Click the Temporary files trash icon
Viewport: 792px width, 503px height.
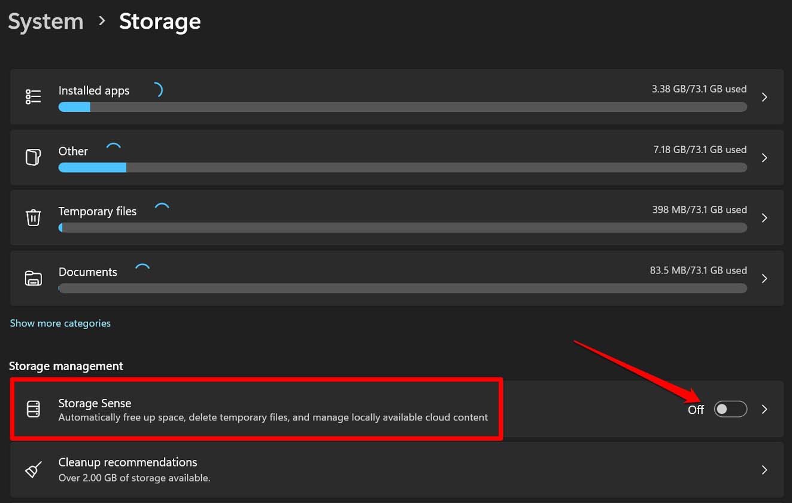(x=34, y=218)
